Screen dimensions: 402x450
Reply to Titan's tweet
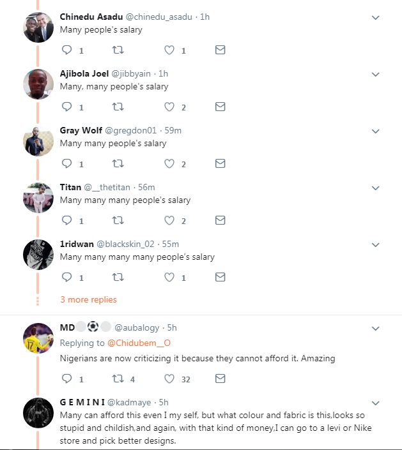pyautogui.click(x=66, y=221)
